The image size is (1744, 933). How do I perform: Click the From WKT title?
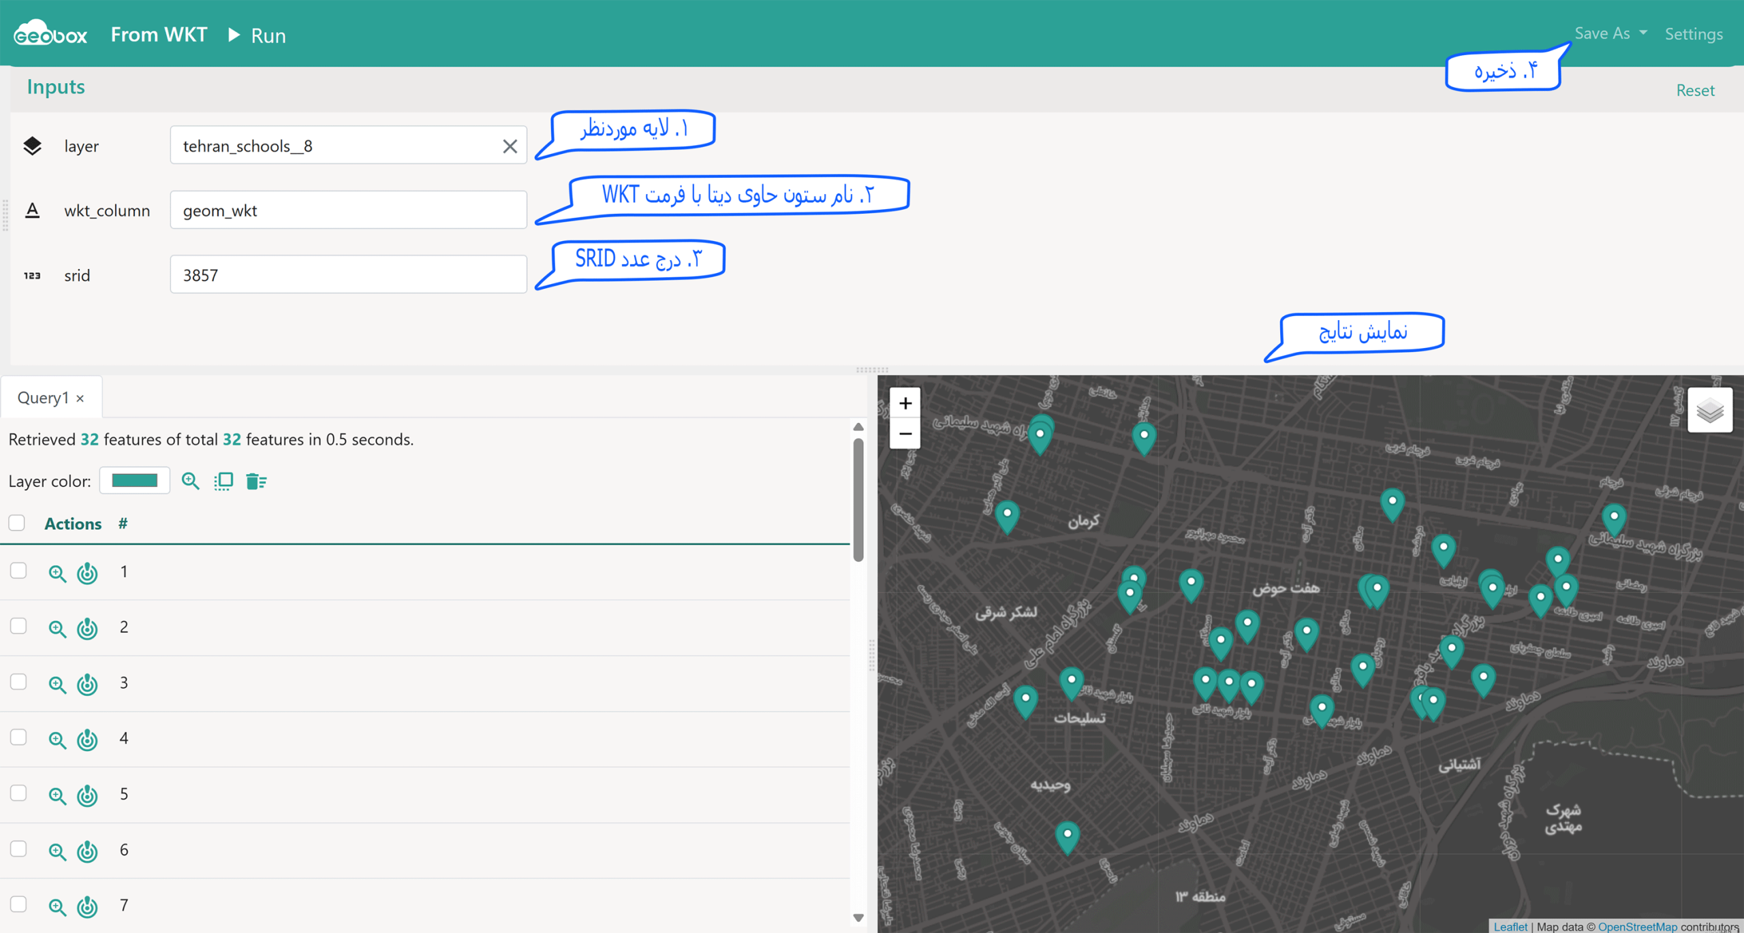[x=159, y=35]
